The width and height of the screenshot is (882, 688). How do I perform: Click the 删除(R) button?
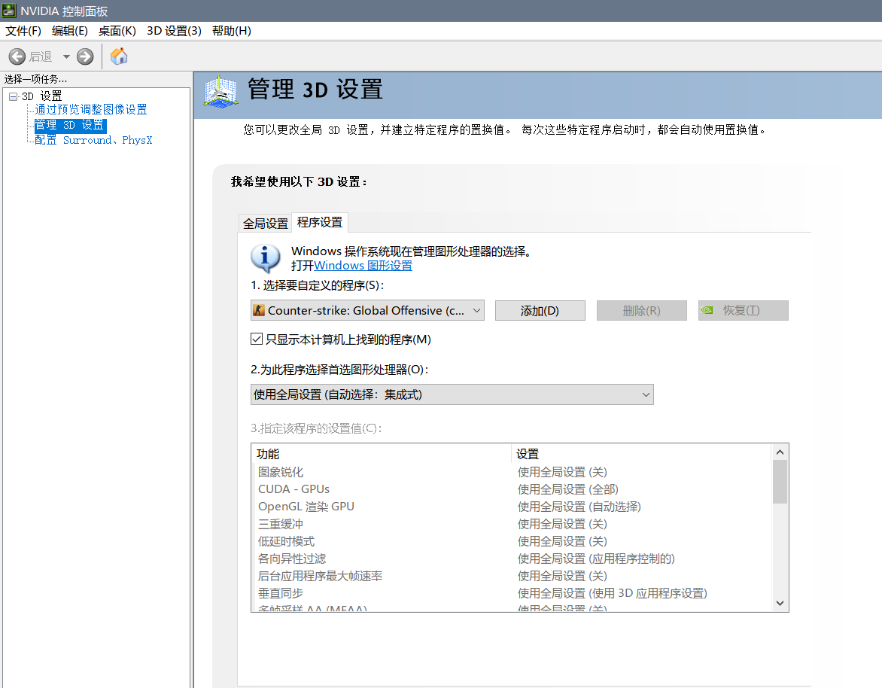pos(642,311)
